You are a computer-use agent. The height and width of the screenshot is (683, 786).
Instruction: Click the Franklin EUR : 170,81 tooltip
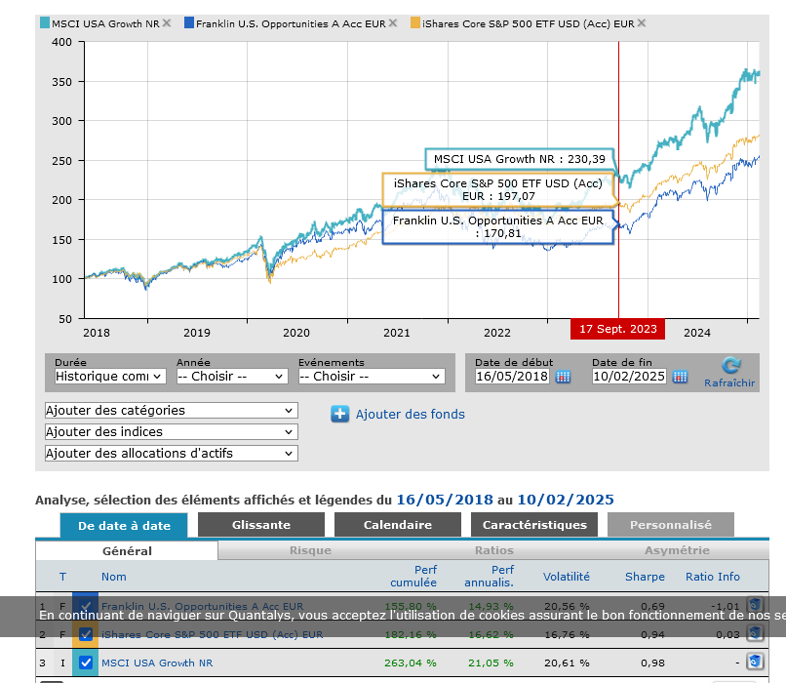click(x=497, y=227)
